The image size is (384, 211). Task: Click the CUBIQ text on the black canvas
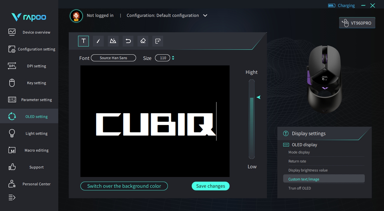(x=156, y=124)
